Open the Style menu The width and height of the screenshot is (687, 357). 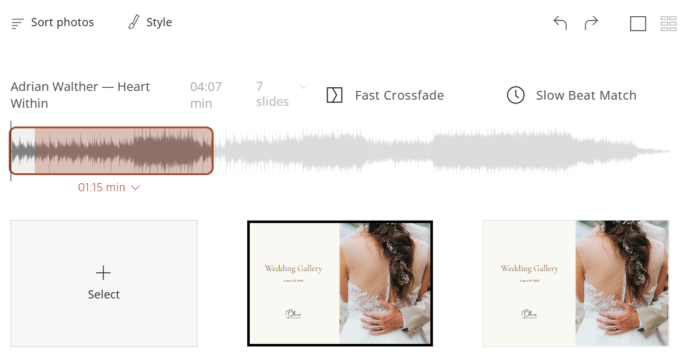coord(150,22)
